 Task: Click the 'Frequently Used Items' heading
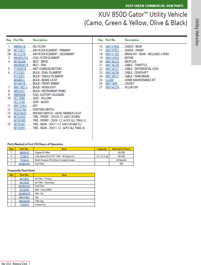[x=21, y=170]
